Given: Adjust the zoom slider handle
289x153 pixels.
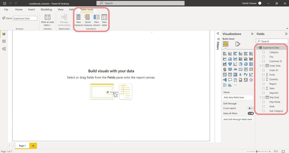Looking at the screenshot, I should coord(257,151).
